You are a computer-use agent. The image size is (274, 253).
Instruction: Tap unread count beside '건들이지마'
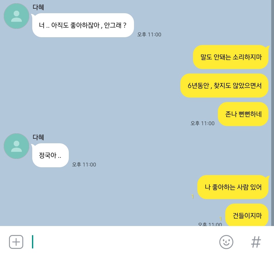coord(220,219)
